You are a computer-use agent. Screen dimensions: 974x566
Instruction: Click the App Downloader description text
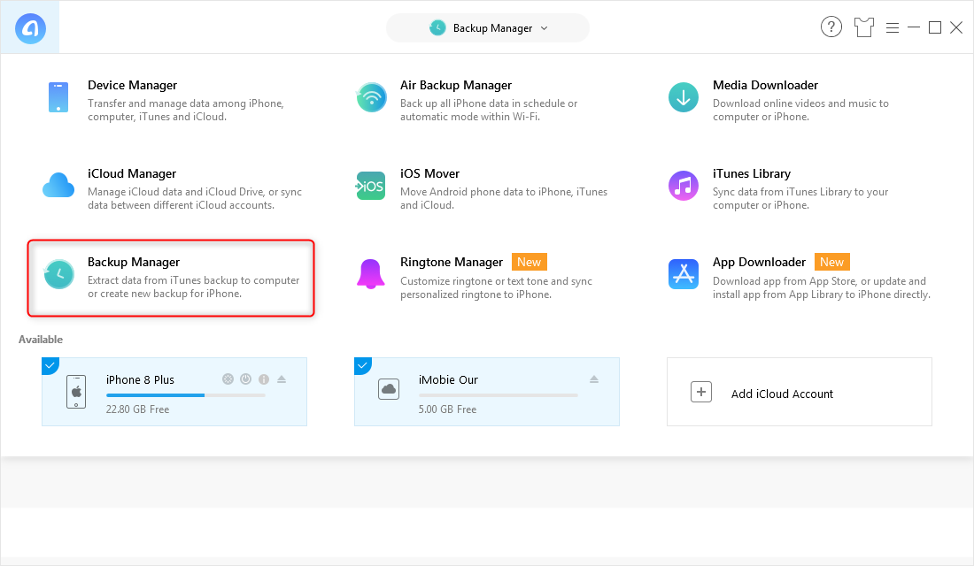click(822, 288)
